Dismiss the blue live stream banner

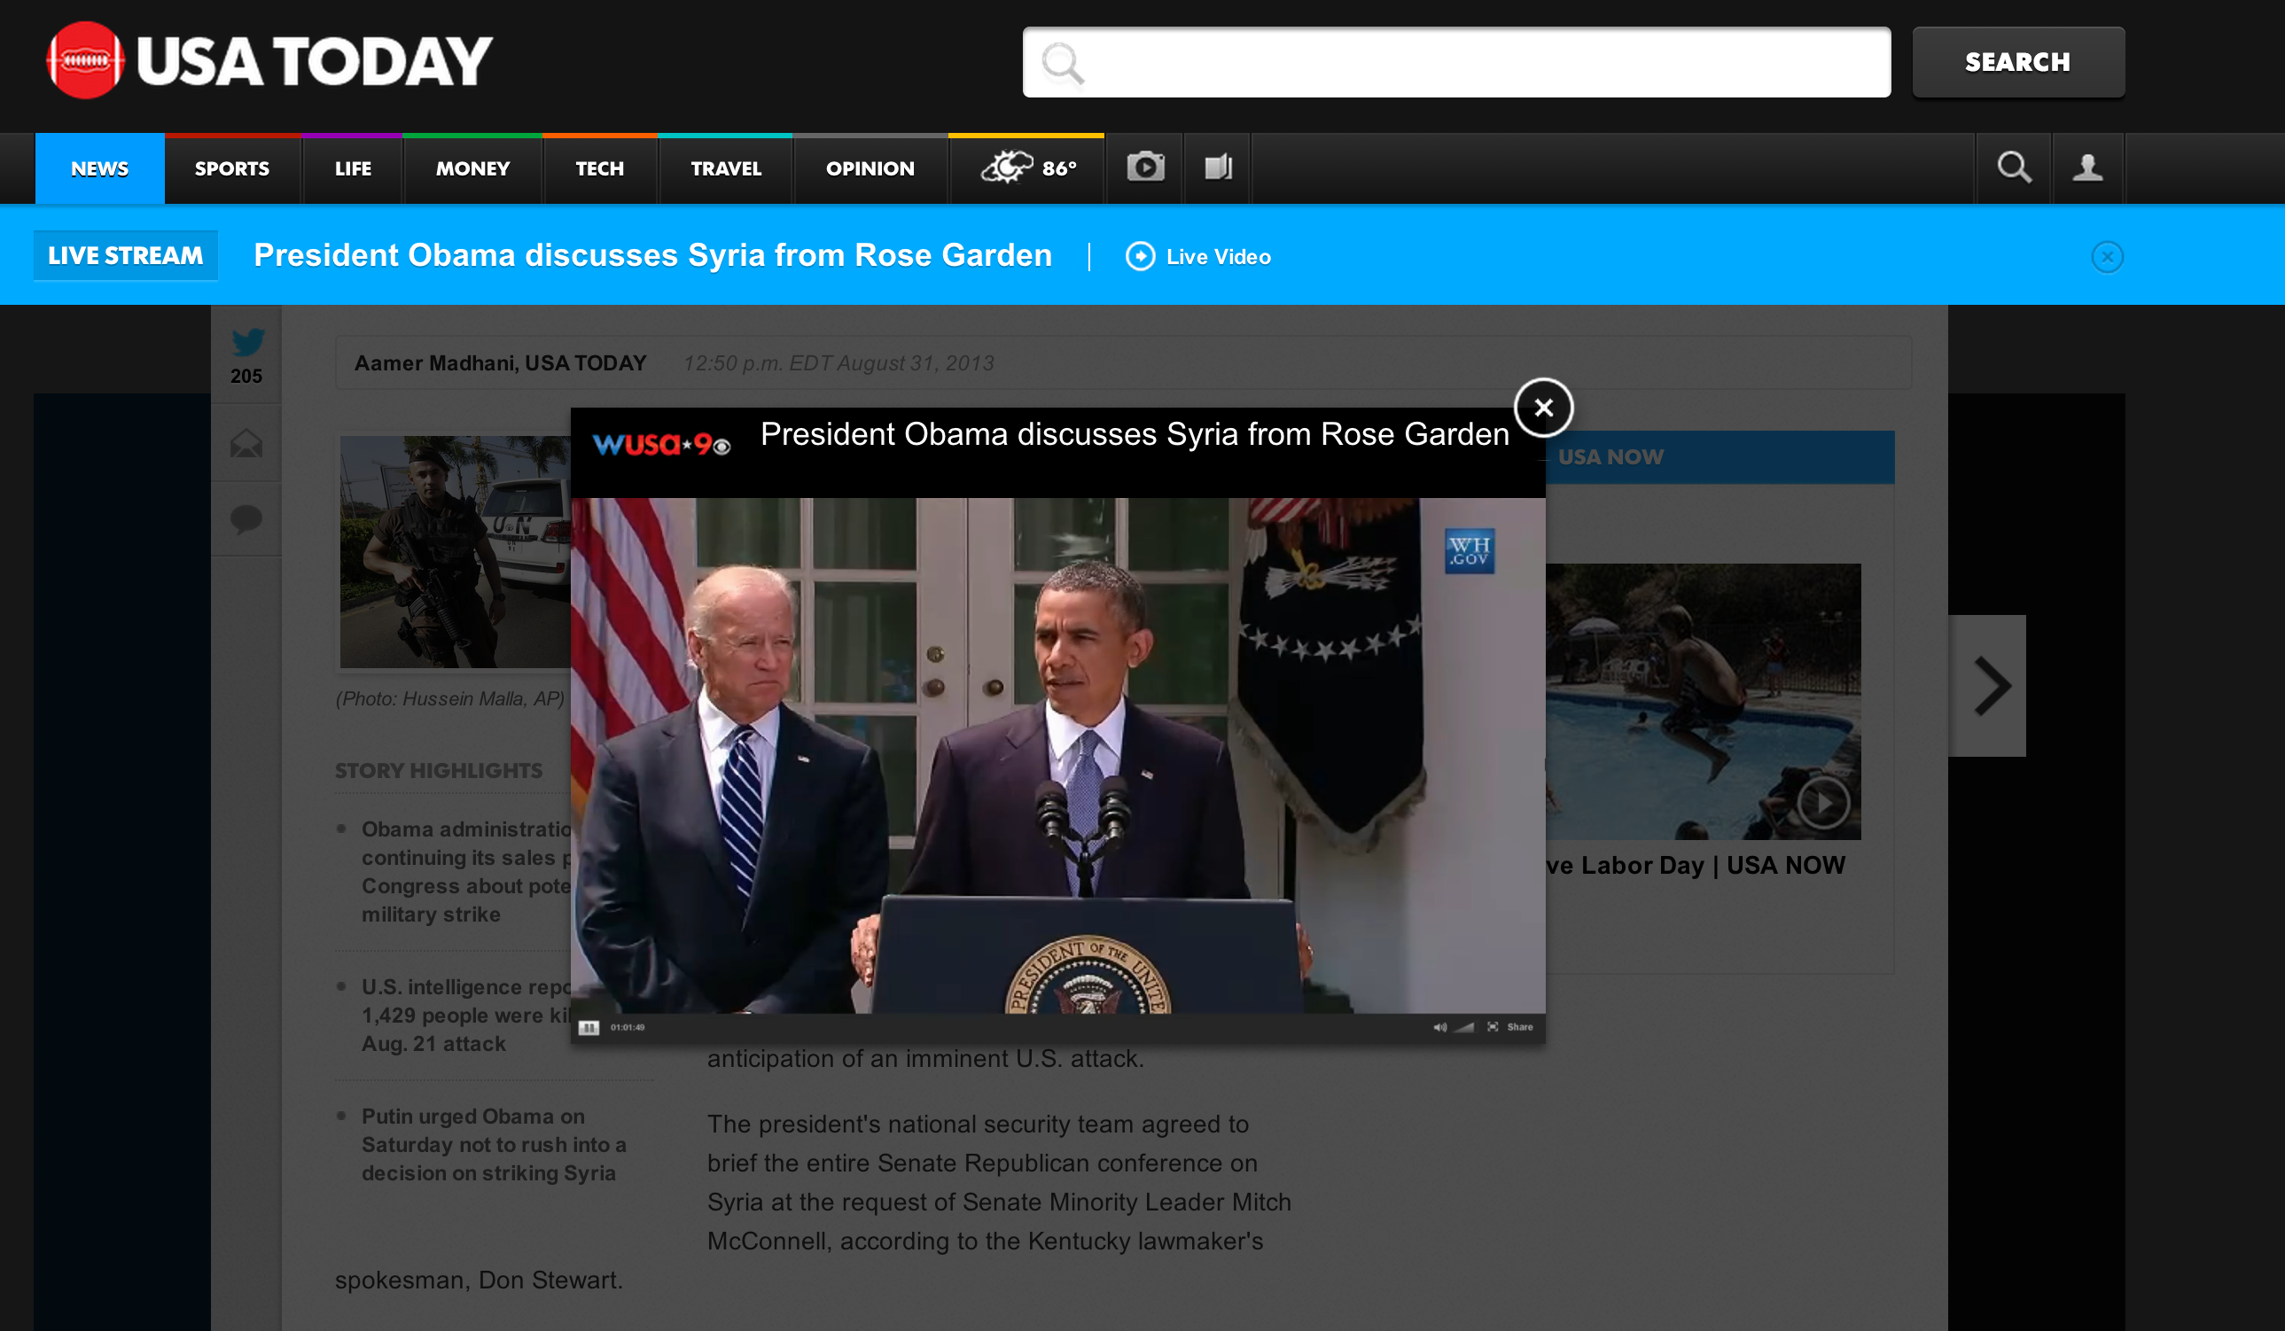[2106, 257]
